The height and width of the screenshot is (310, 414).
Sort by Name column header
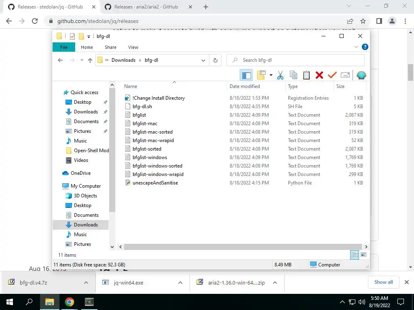131,86
